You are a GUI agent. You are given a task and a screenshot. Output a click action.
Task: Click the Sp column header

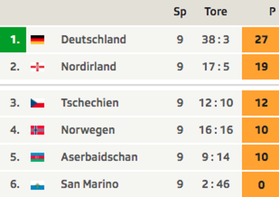(x=180, y=12)
